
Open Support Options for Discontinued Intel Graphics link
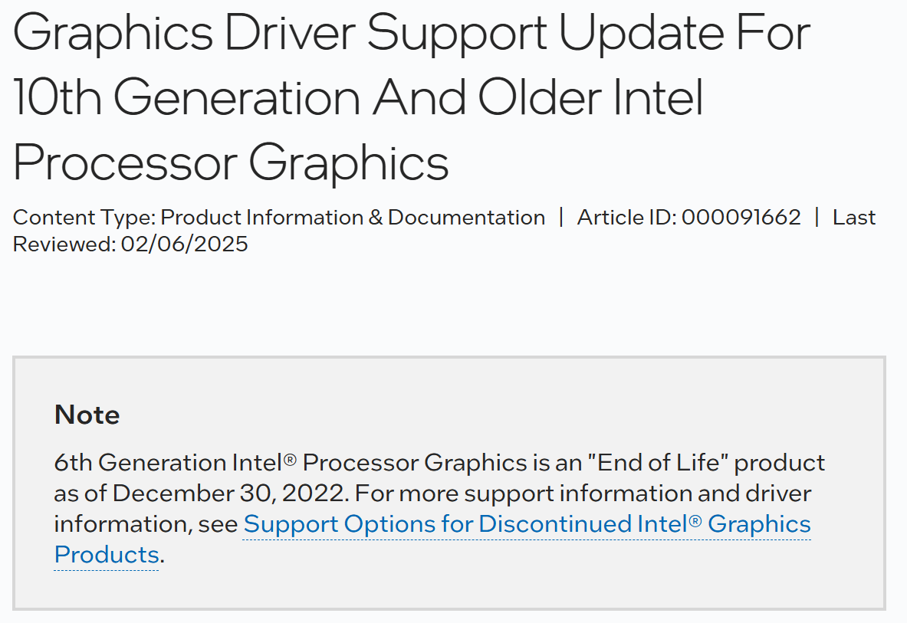coord(527,524)
